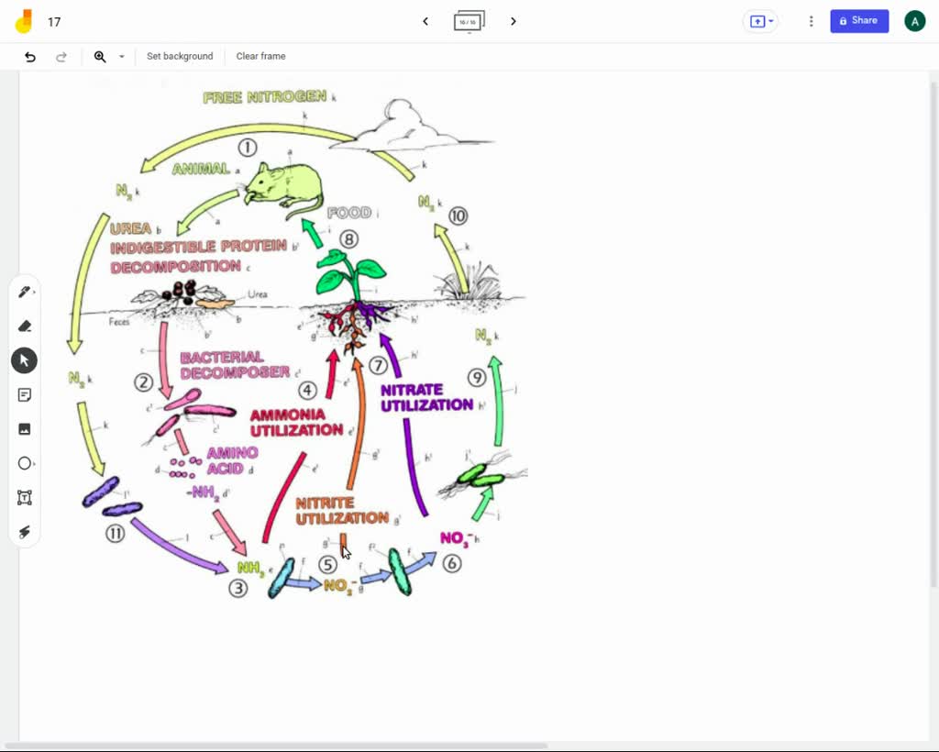Open the Jamboard home logo
This screenshot has height=752, width=939.
click(x=24, y=20)
